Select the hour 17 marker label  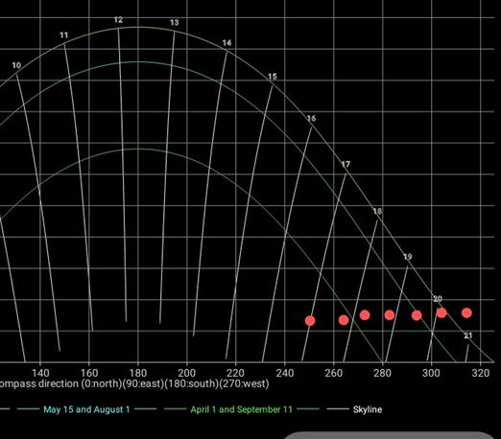pos(346,164)
